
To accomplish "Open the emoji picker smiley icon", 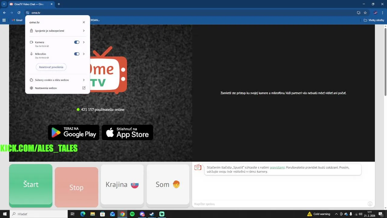I will click(370, 204).
